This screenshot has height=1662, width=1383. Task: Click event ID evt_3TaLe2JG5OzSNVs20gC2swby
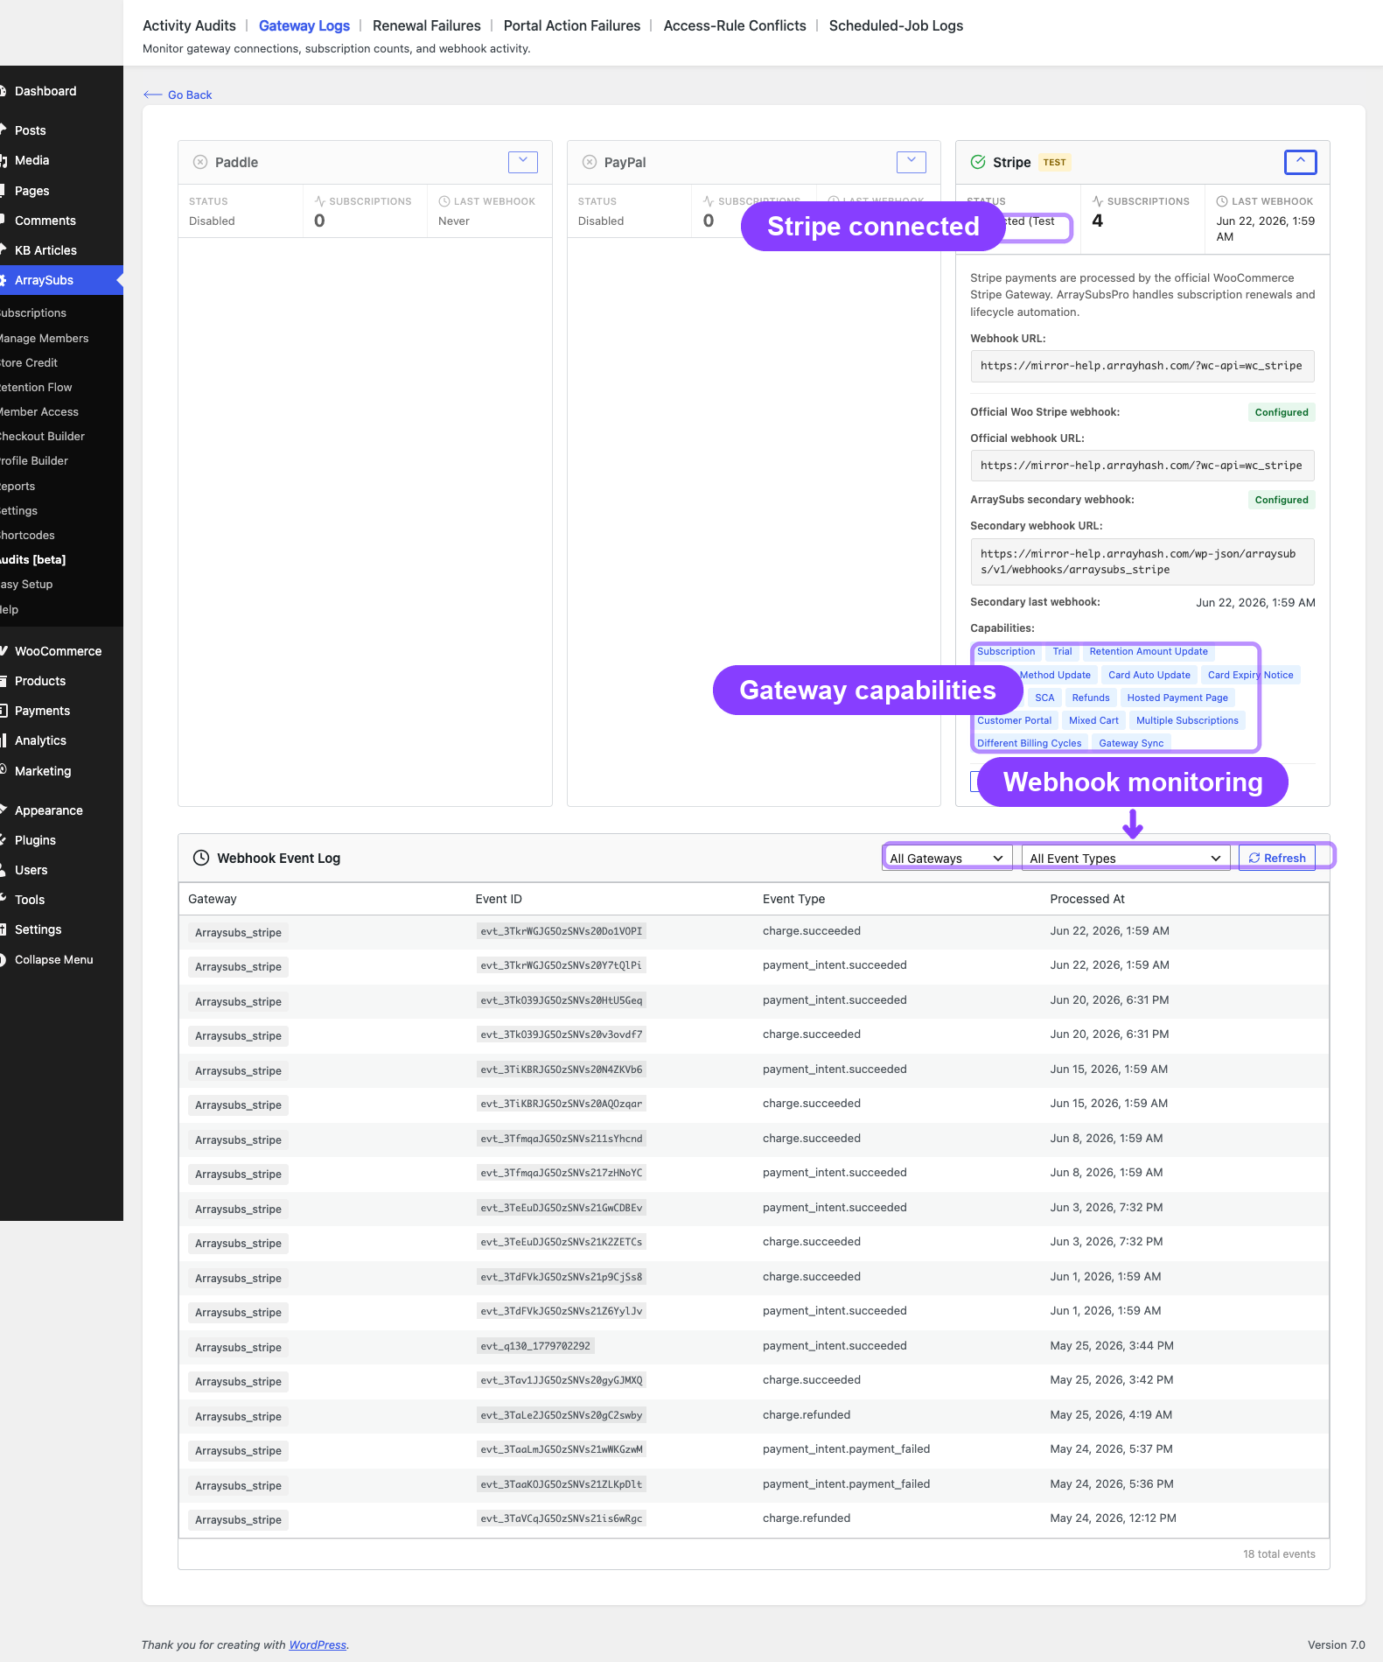[562, 1415]
